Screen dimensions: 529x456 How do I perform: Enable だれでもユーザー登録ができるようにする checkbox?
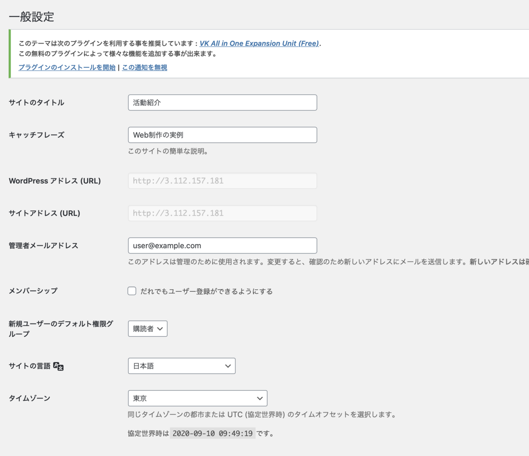click(x=131, y=291)
